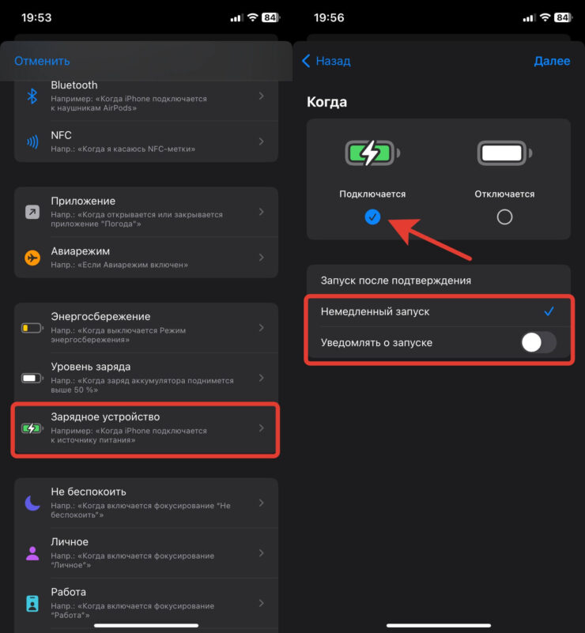
Task: Tap the Bluetooth trigger icon
Action: [x=32, y=96]
